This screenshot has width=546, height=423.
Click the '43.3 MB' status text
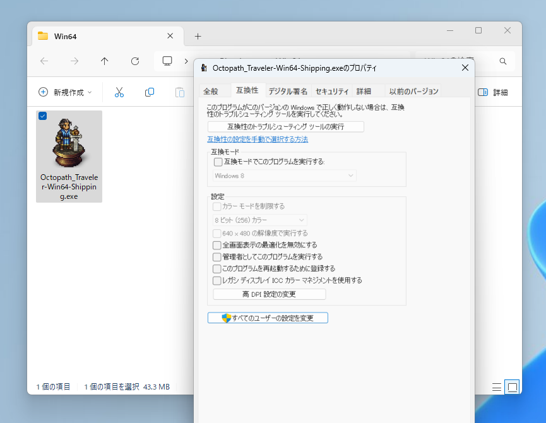(157, 387)
